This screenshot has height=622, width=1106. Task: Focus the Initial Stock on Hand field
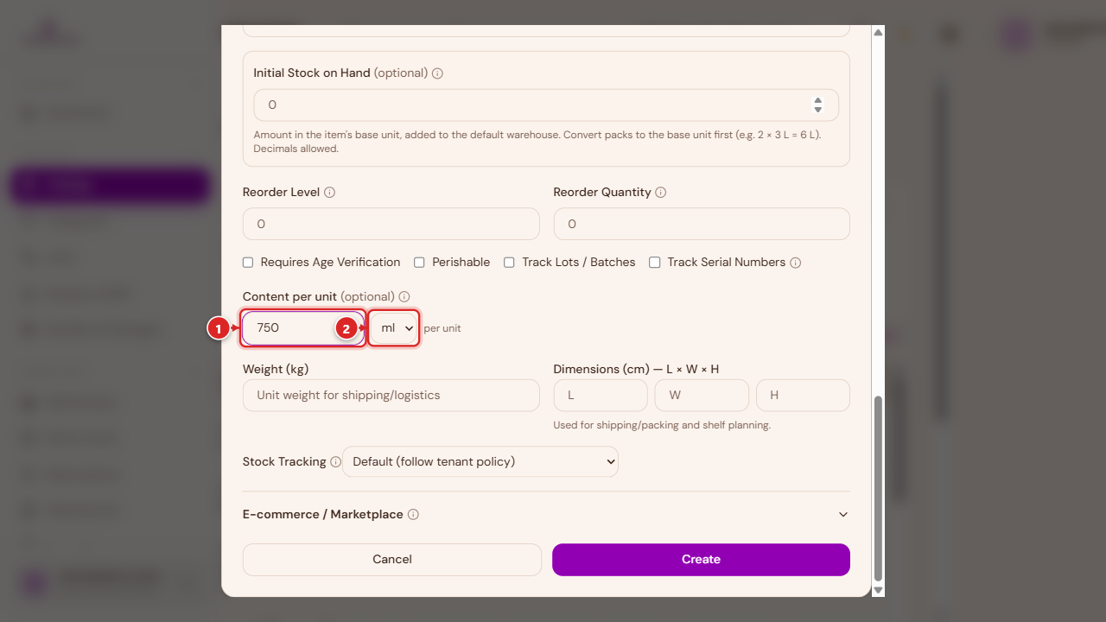(x=546, y=105)
